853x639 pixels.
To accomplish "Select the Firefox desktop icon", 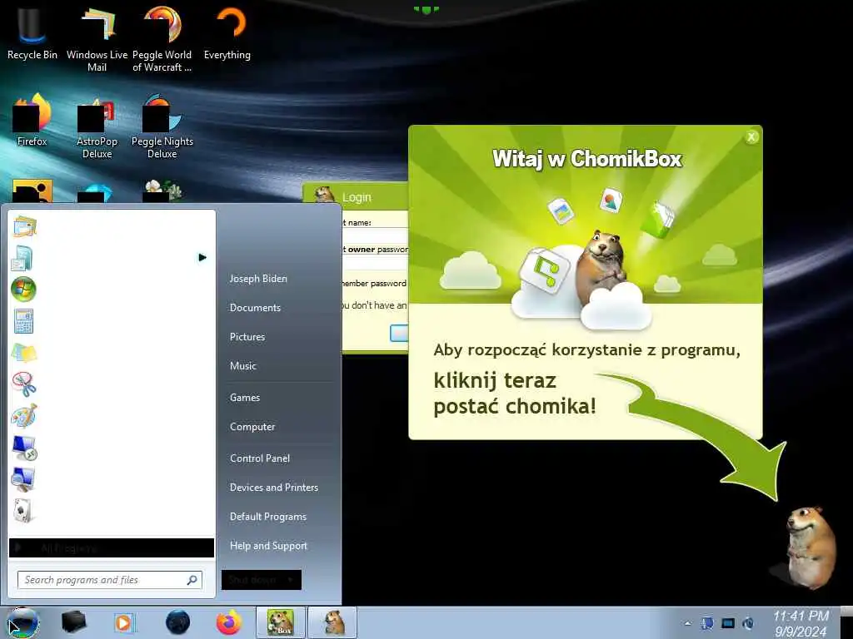I will point(32,120).
